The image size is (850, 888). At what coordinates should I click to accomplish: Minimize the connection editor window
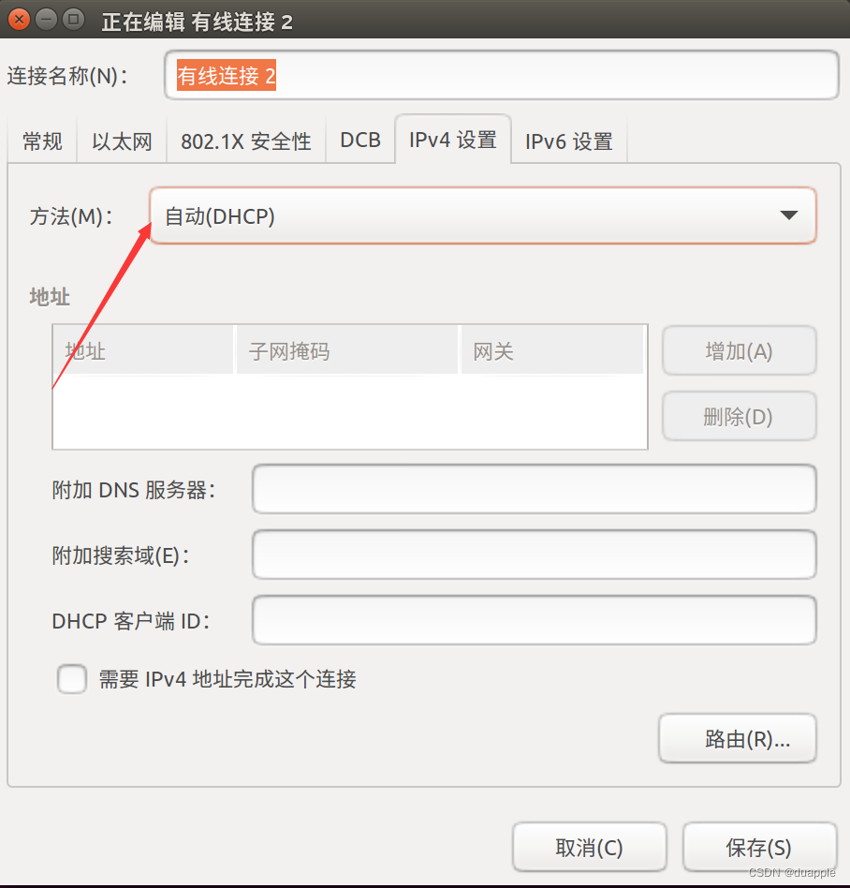47,20
